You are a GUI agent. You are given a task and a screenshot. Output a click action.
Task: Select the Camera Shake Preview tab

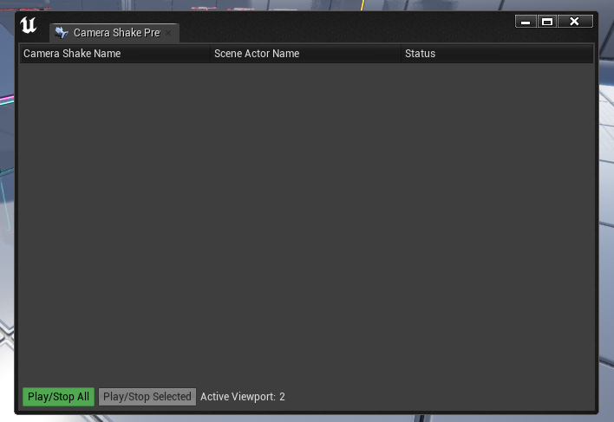point(114,33)
